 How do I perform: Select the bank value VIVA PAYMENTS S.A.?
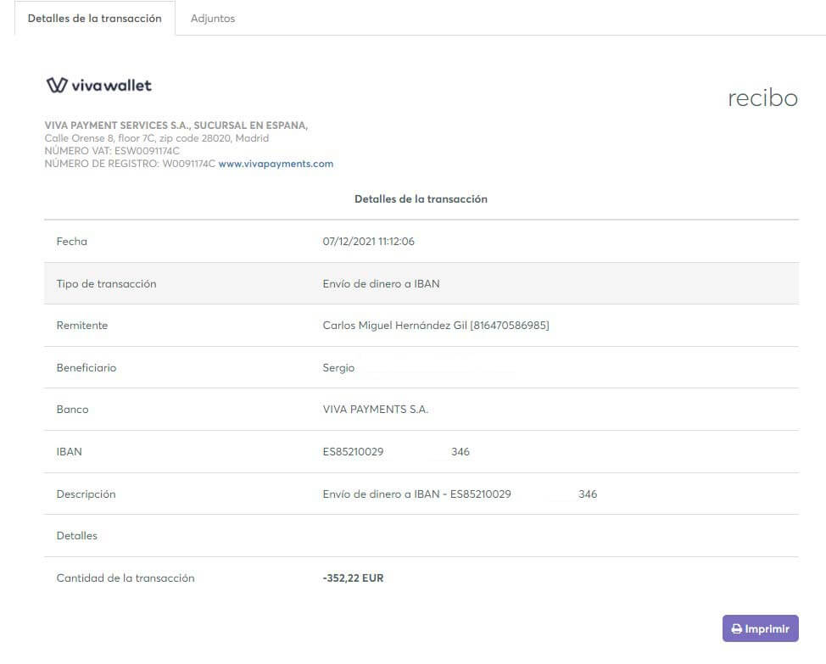(x=376, y=409)
